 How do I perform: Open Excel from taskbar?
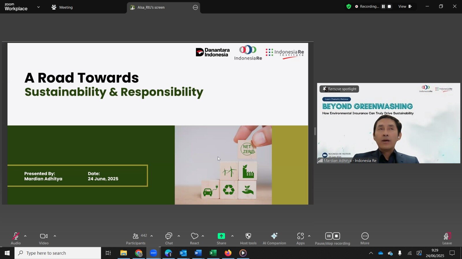coord(213,253)
